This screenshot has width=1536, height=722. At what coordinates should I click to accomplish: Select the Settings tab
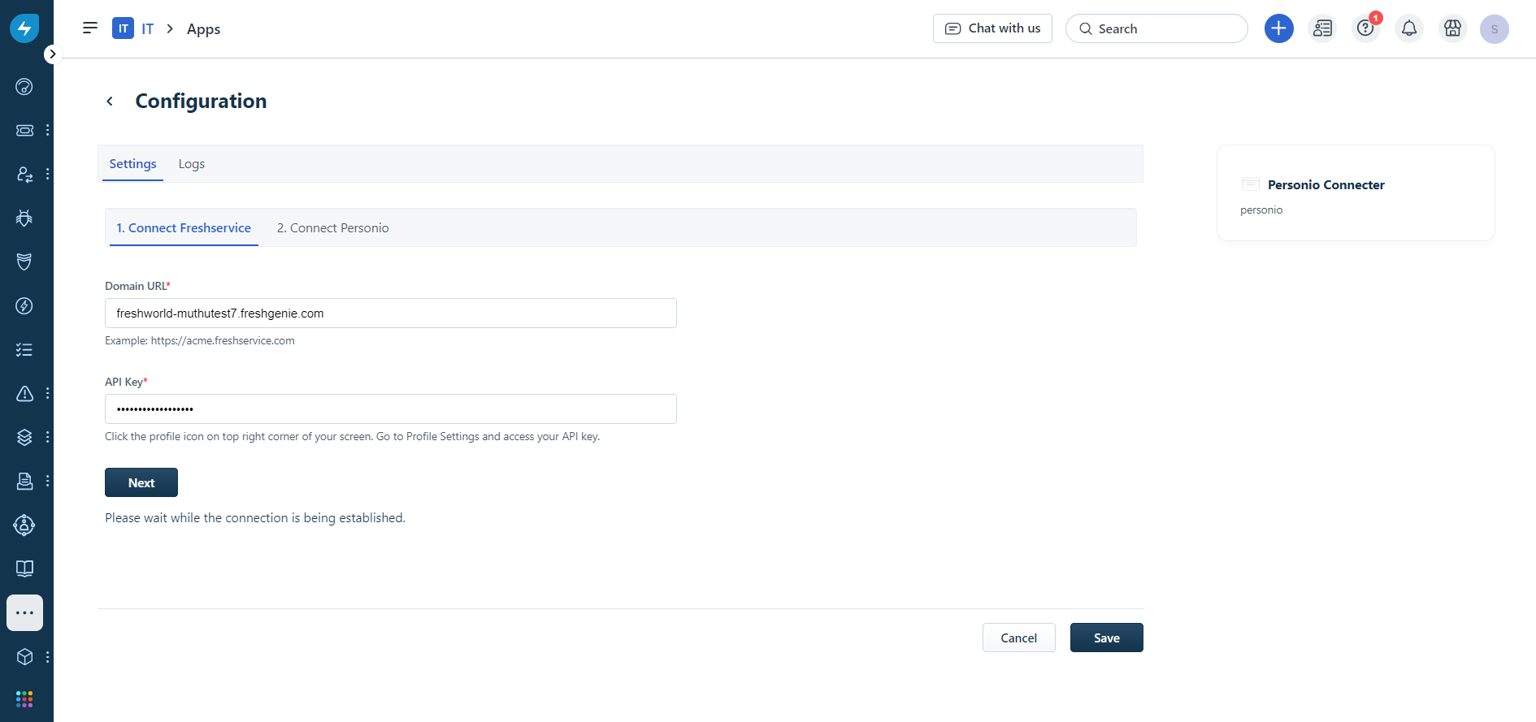[132, 164]
